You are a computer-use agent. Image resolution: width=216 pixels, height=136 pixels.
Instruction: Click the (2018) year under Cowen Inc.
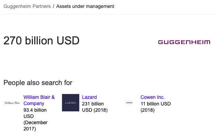(x=147, y=110)
